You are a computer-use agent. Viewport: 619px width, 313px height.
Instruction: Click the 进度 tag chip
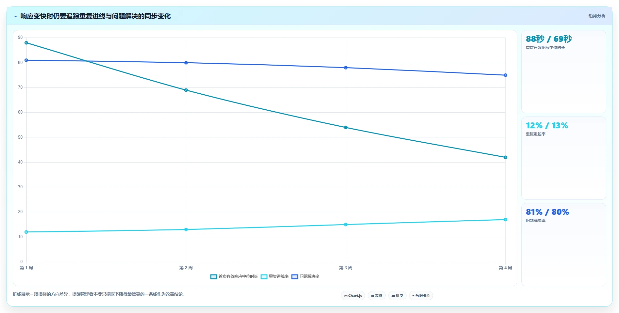coord(397,296)
